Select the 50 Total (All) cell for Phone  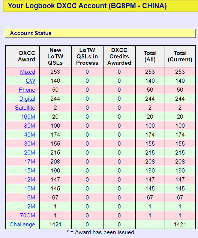[150, 90]
